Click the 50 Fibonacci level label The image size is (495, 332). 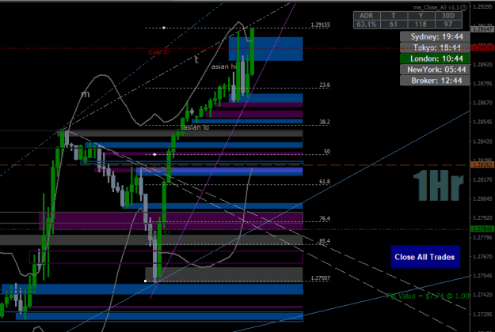(x=327, y=152)
